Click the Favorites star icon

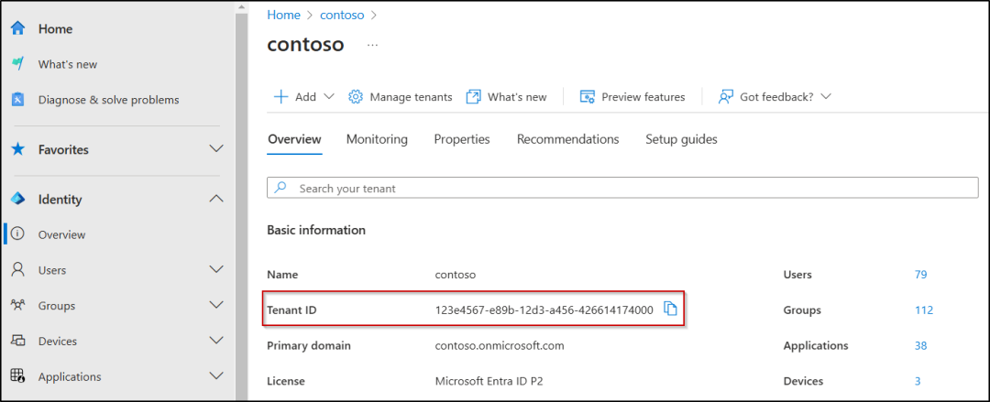click(x=17, y=149)
